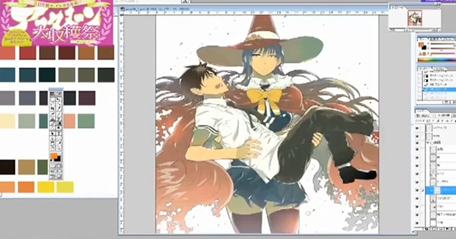Click the black background color in the toolbox

click(x=59, y=159)
